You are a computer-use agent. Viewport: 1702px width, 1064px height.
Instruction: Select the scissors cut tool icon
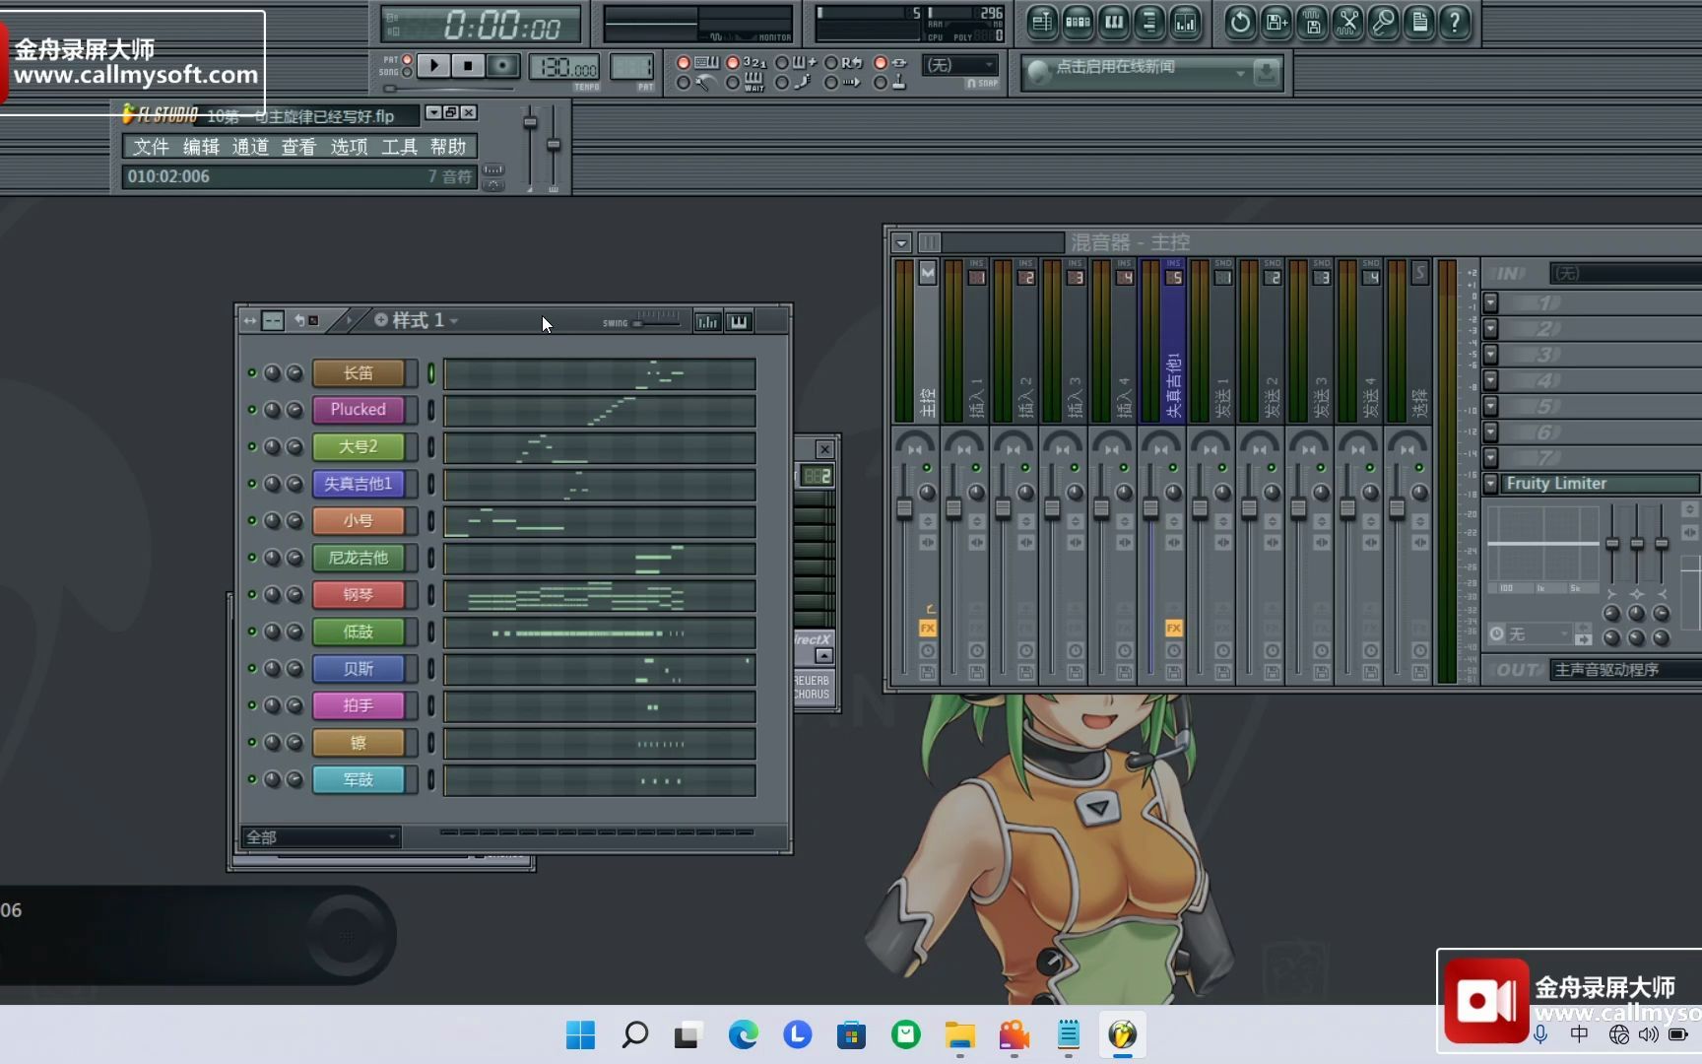pyautogui.click(x=1349, y=23)
